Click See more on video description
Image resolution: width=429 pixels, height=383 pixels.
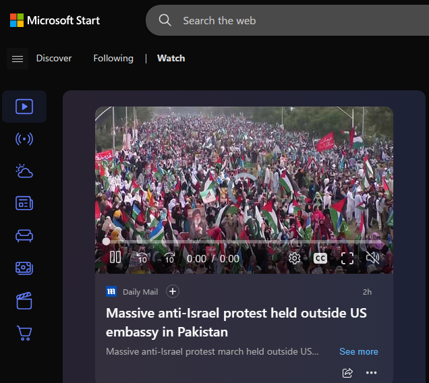point(359,351)
